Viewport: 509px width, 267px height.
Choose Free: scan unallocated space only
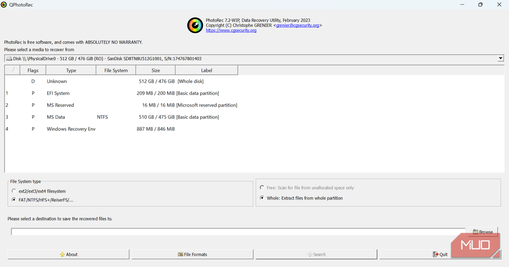[262, 187]
